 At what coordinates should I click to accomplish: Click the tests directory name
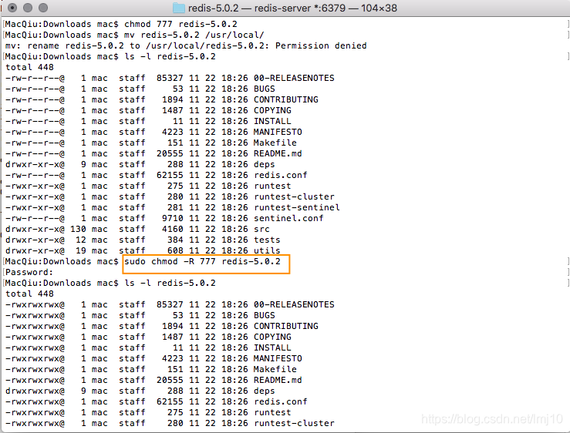click(267, 240)
